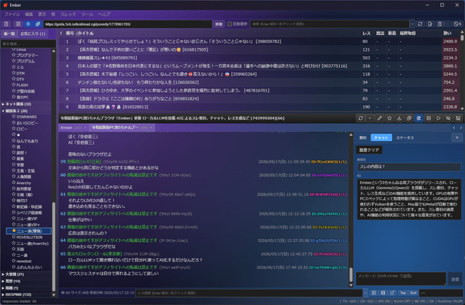Click the second layout icon in bottom thread bar

click(x=383, y=293)
